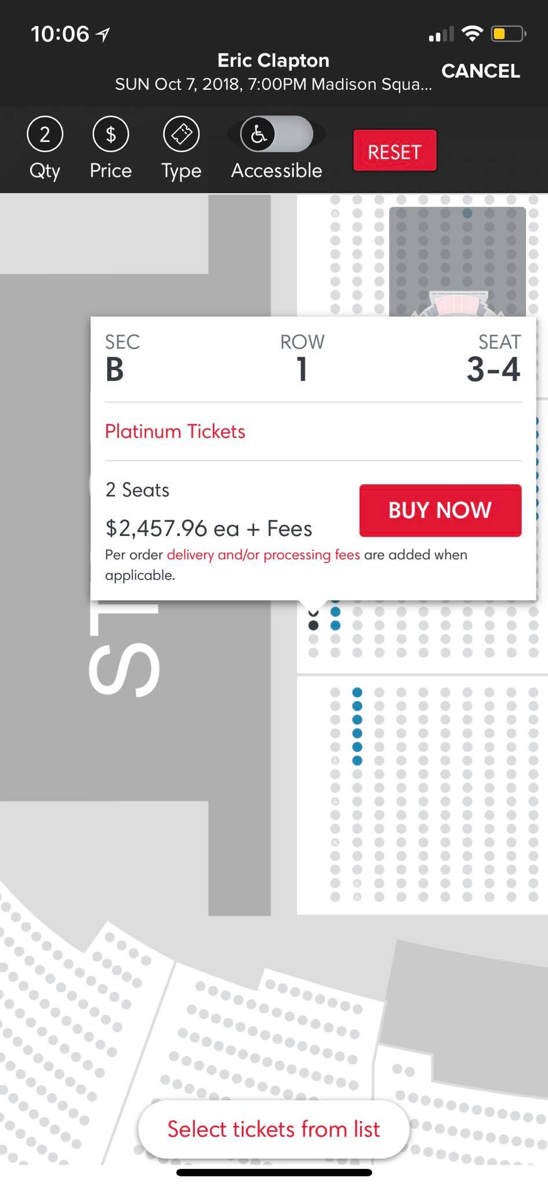Open delivery and/or processing fees link

click(x=263, y=555)
